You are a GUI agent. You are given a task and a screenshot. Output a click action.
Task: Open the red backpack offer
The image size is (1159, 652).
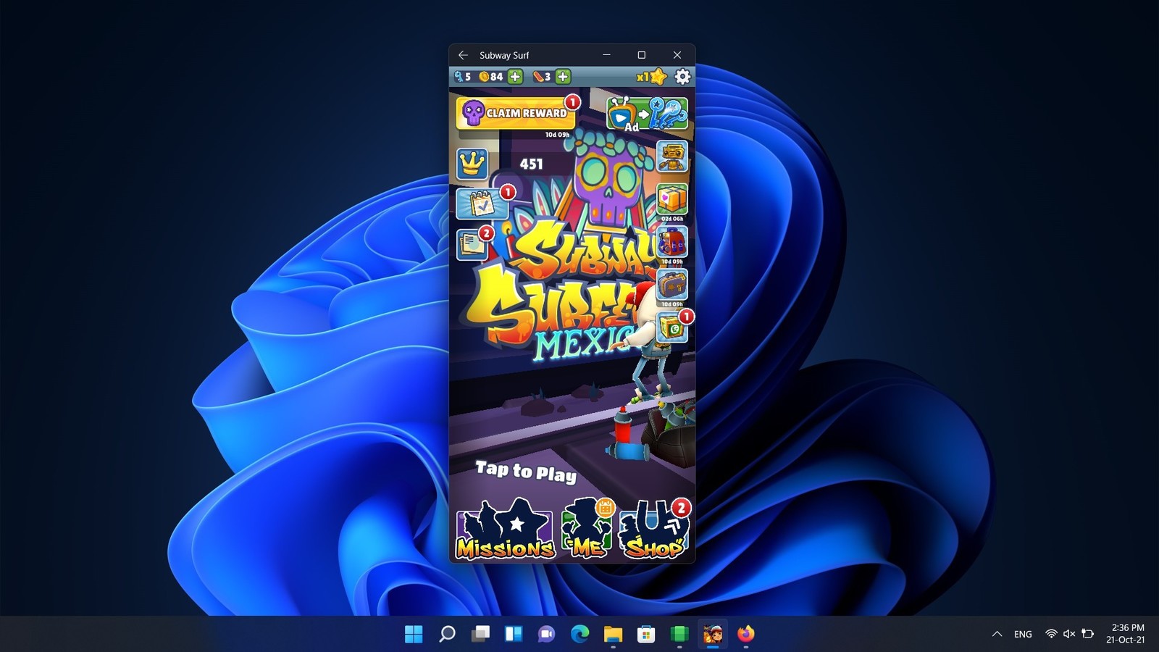(x=671, y=243)
